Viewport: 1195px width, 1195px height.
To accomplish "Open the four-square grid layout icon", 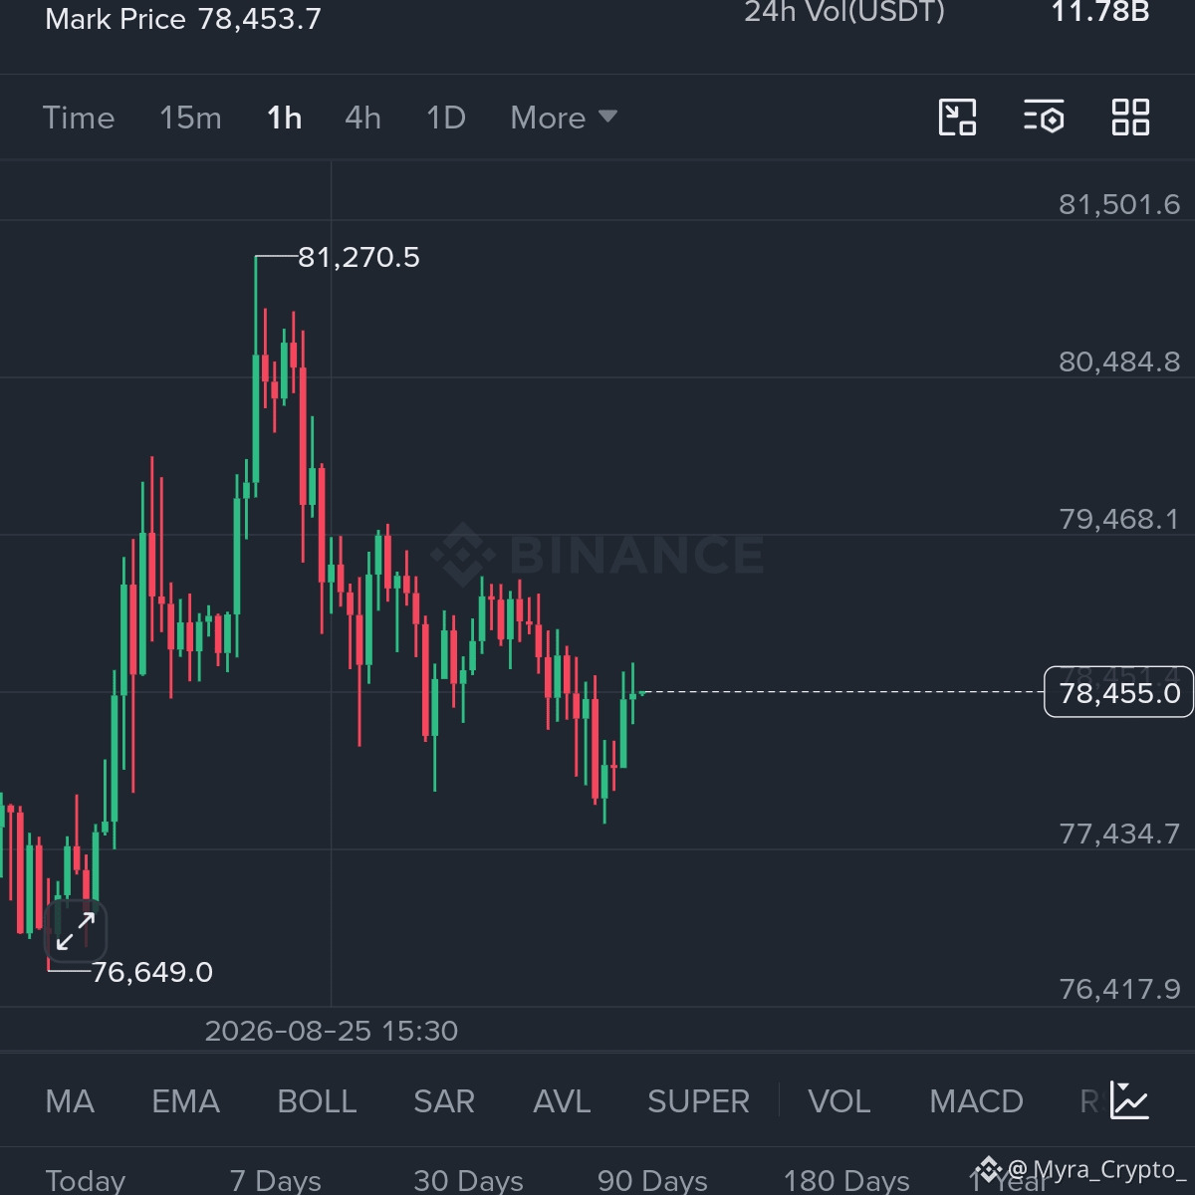I will pyautogui.click(x=1130, y=118).
